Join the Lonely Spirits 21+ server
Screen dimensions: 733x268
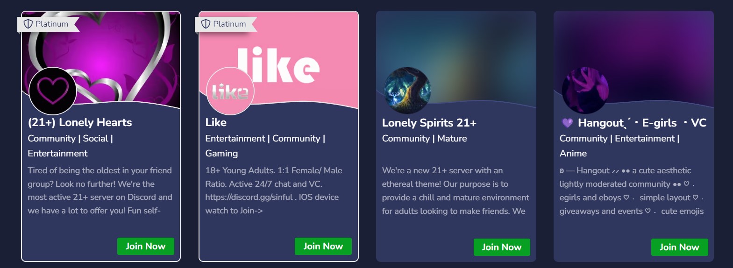point(502,247)
